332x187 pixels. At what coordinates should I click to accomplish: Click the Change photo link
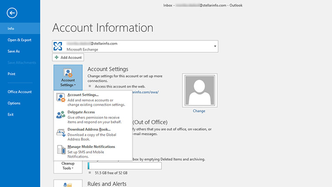pyautogui.click(x=199, y=111)
